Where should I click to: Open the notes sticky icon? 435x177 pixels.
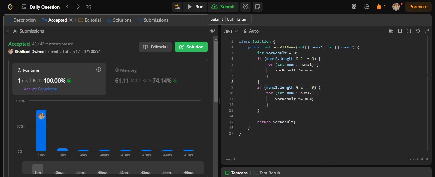(257, 7)
